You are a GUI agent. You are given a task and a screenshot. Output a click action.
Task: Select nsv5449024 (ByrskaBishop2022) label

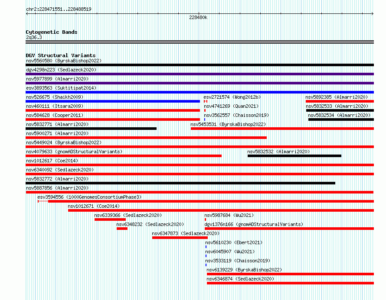click(64, 142)
